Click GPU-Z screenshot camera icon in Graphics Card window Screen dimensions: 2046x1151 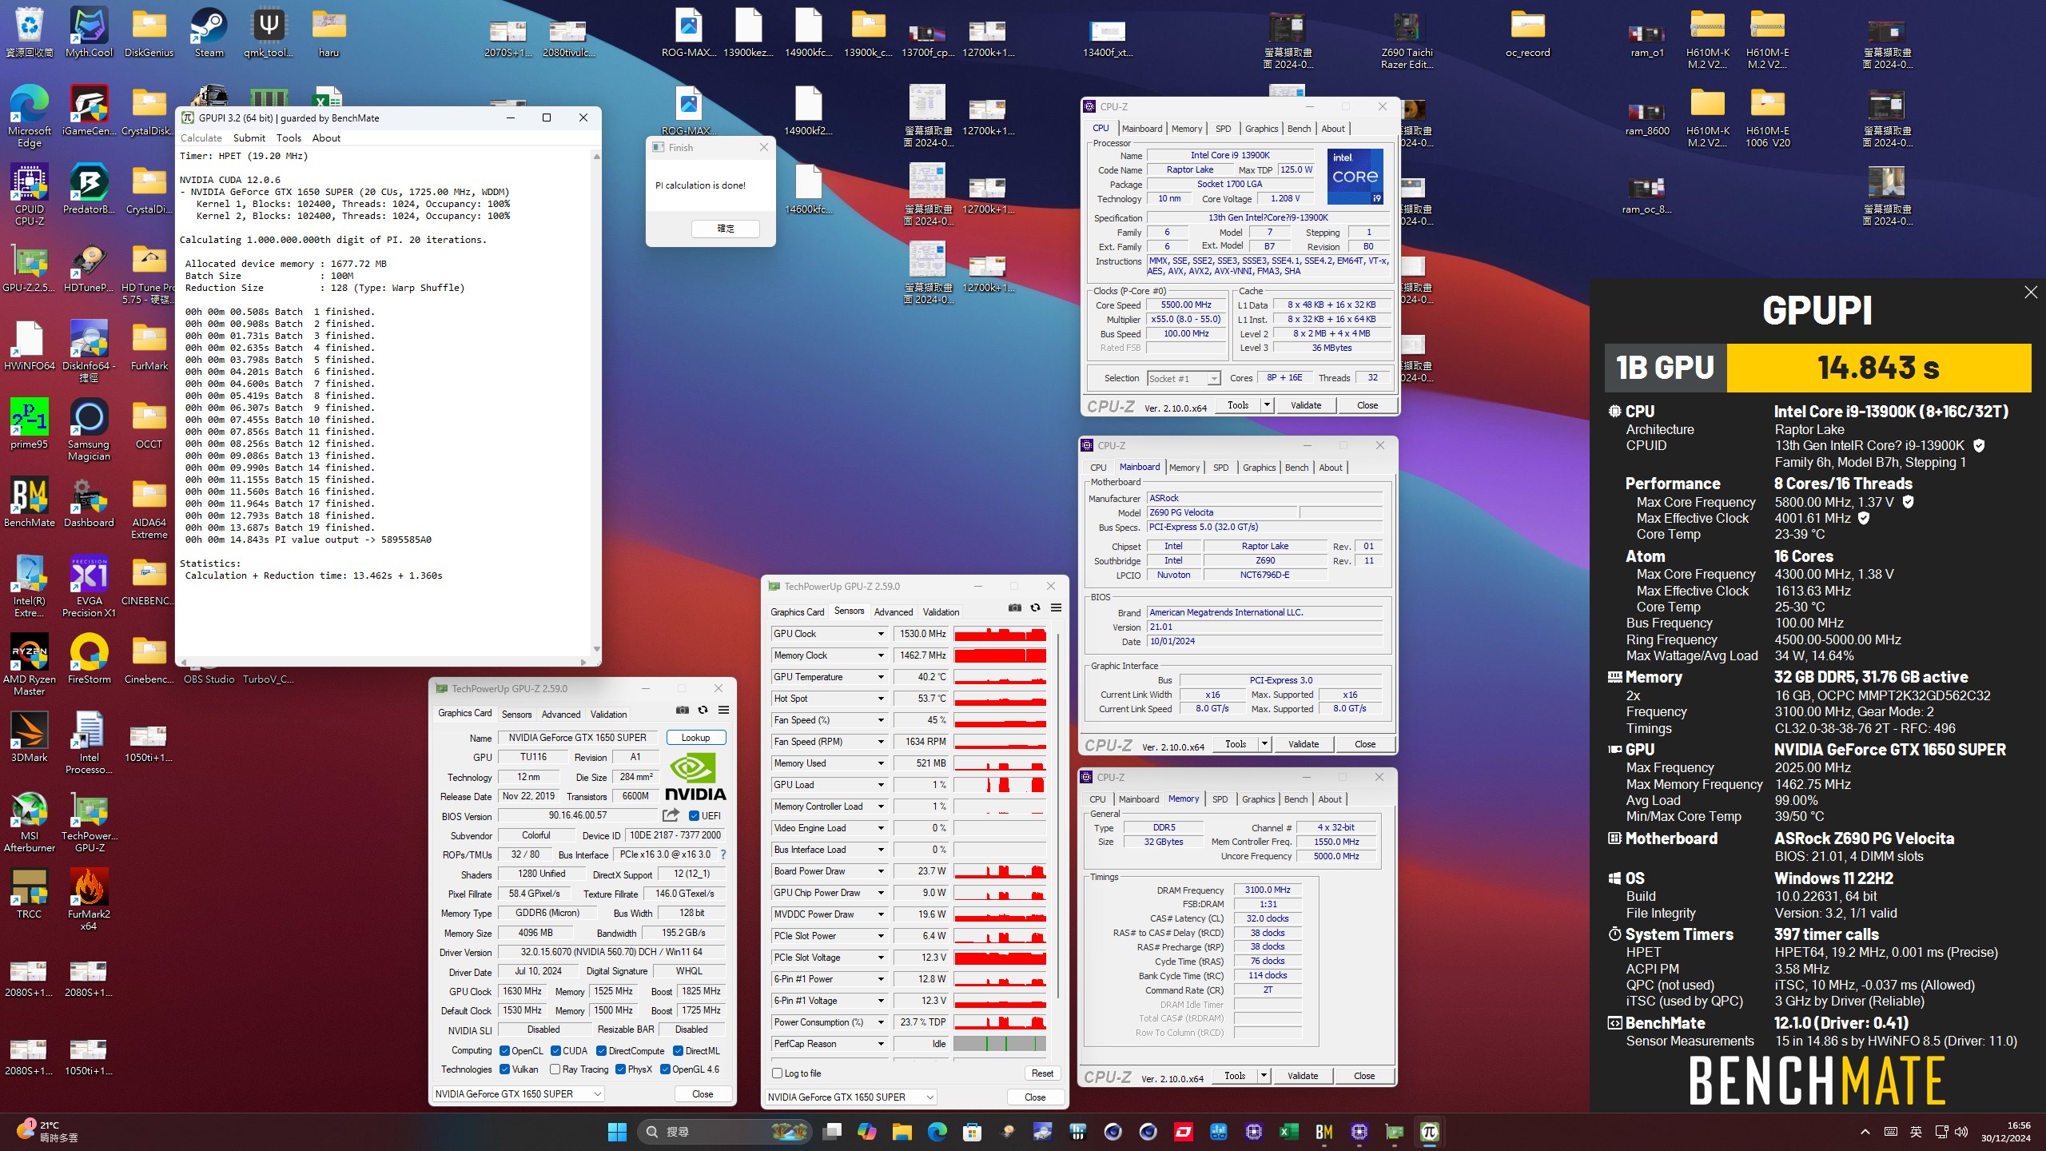(x=682, y=710)
